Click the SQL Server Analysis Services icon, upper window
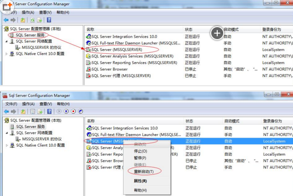The height and width of the screenshot is (196, 293). [x=88, y=56]
